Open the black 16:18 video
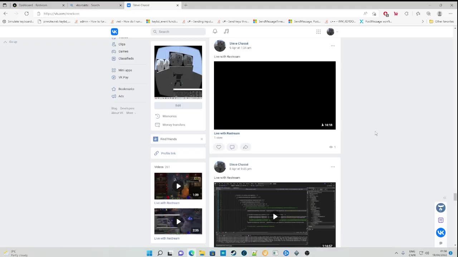Image resolution: width=458 pixels, height=257 pixels. click(x=275, y=95)
